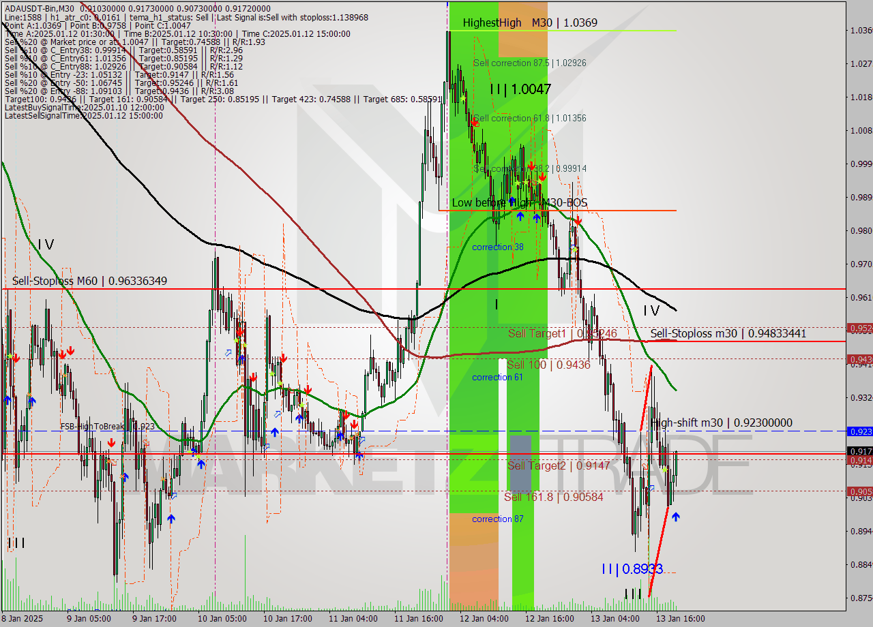Select the Sell correction 87.5 | 1.02926 label

(x=529, y=63)
